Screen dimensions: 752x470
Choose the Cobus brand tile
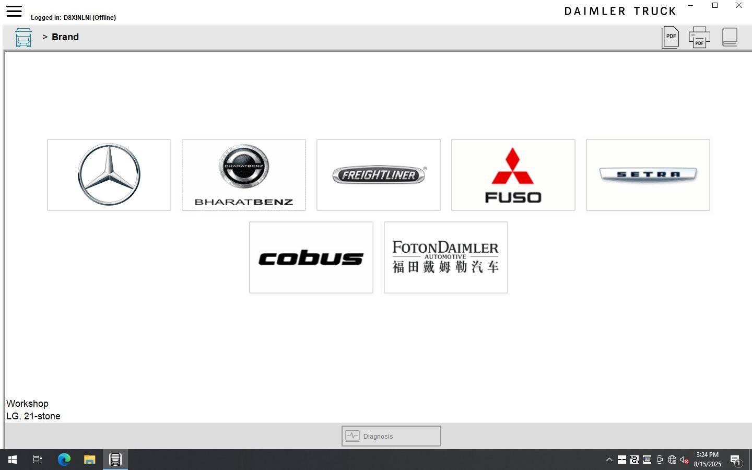click(x=311, y=257)
